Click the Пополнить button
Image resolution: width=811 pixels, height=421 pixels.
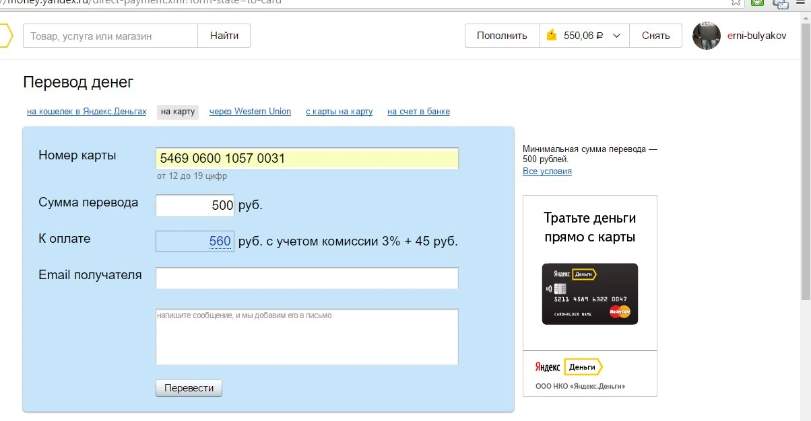[x=502, y=36]
